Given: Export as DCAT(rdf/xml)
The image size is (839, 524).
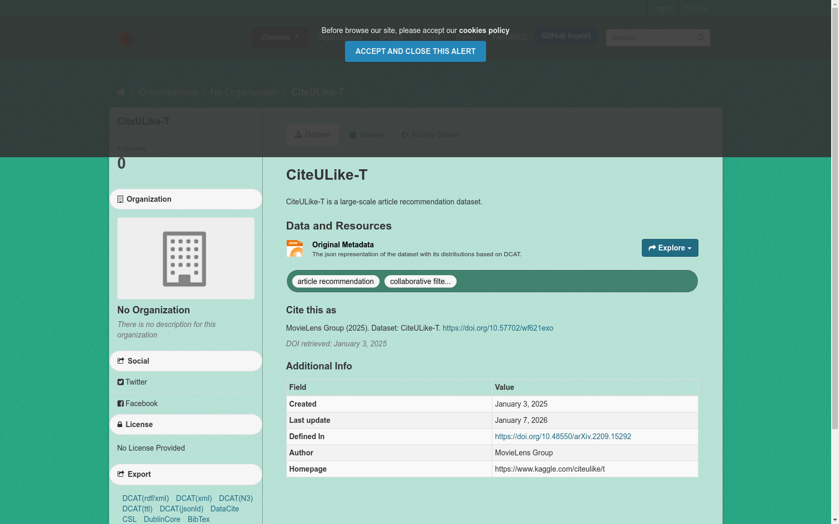Looking at the screenshot, I should tap(145, 498).
